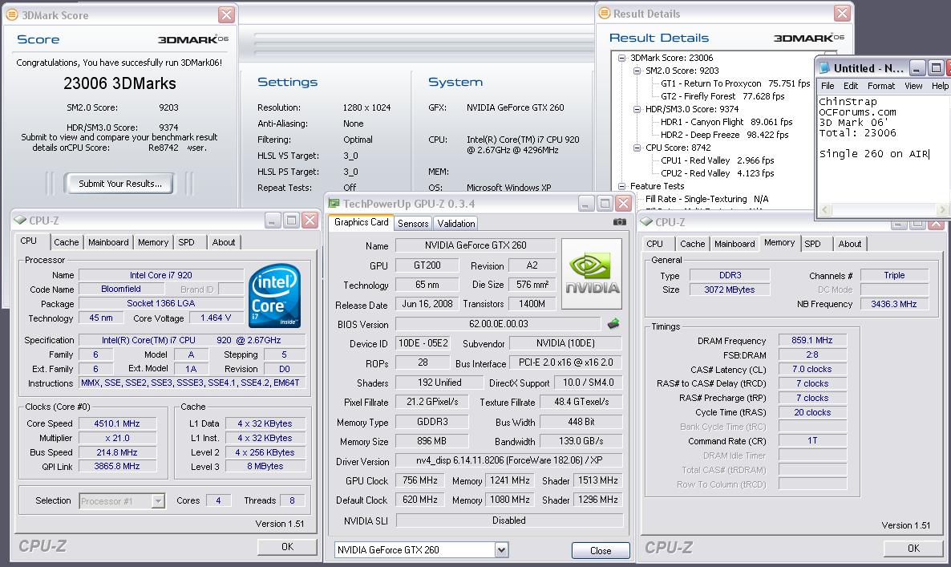Open the About tab in left CPU-Z
Screen dimensions: 951x567
223,242
